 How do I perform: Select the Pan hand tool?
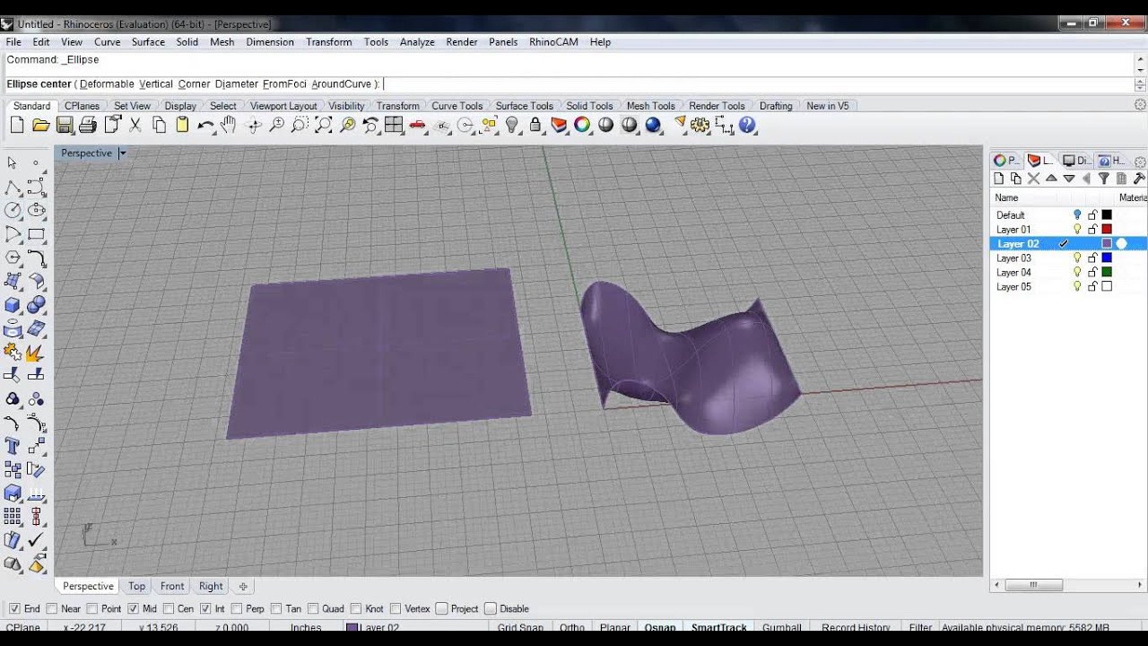229,126
